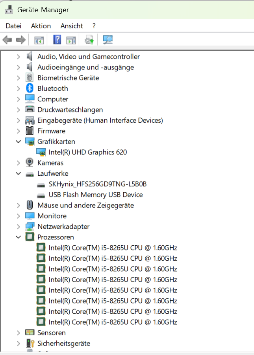Open the Aktion menu

coord(41,26)
